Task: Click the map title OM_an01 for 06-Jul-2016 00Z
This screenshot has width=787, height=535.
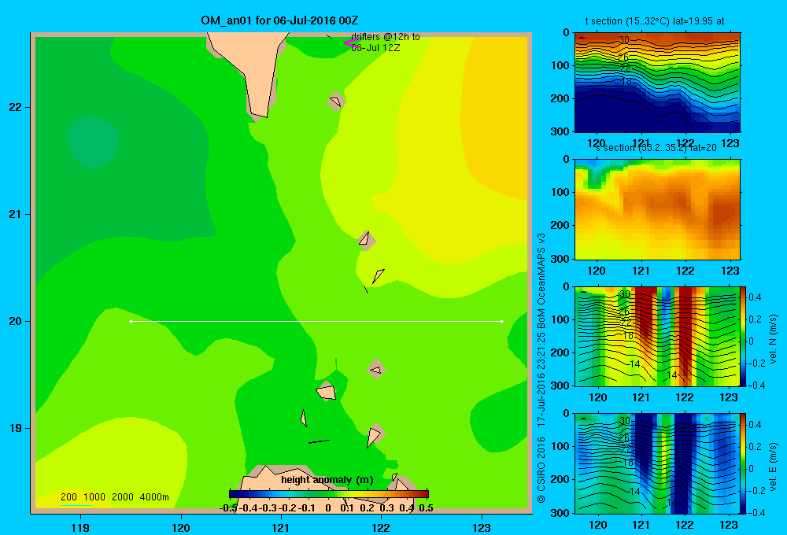Action: 279,20
